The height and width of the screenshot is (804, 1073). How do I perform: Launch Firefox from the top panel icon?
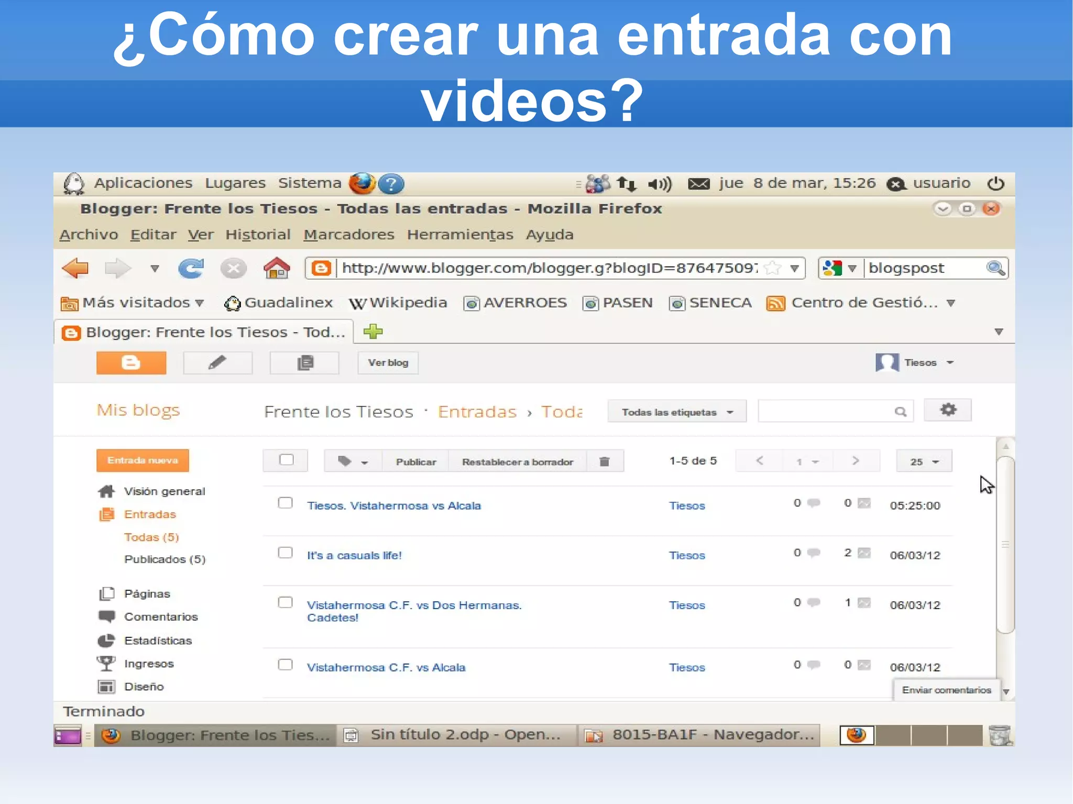(362, 183)
